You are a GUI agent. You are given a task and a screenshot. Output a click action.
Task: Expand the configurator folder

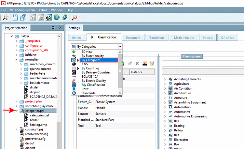tap(16, 46)
